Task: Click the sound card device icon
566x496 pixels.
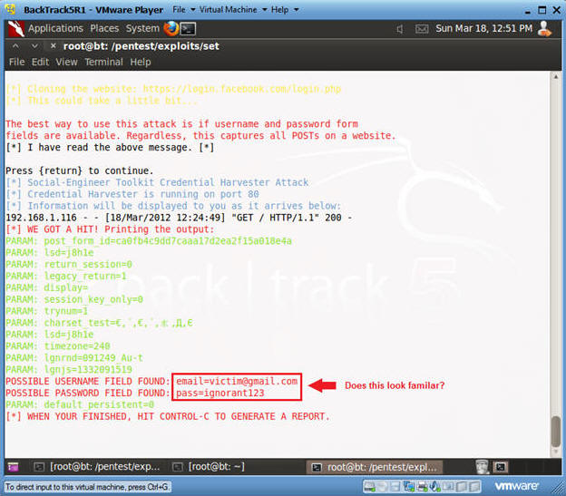Action: pos(435,487)
